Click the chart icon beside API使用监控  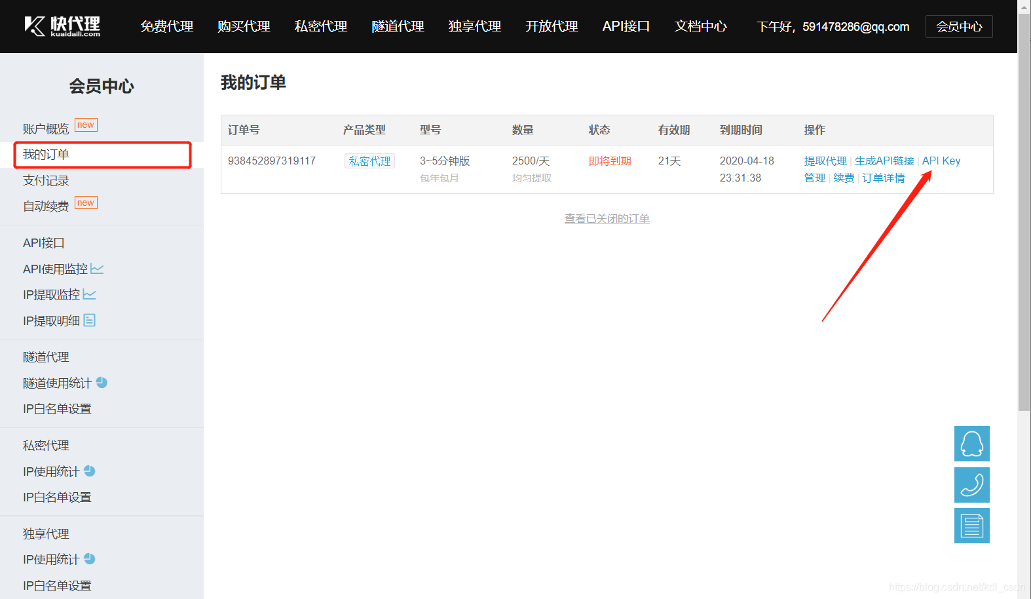click(97, 269)
